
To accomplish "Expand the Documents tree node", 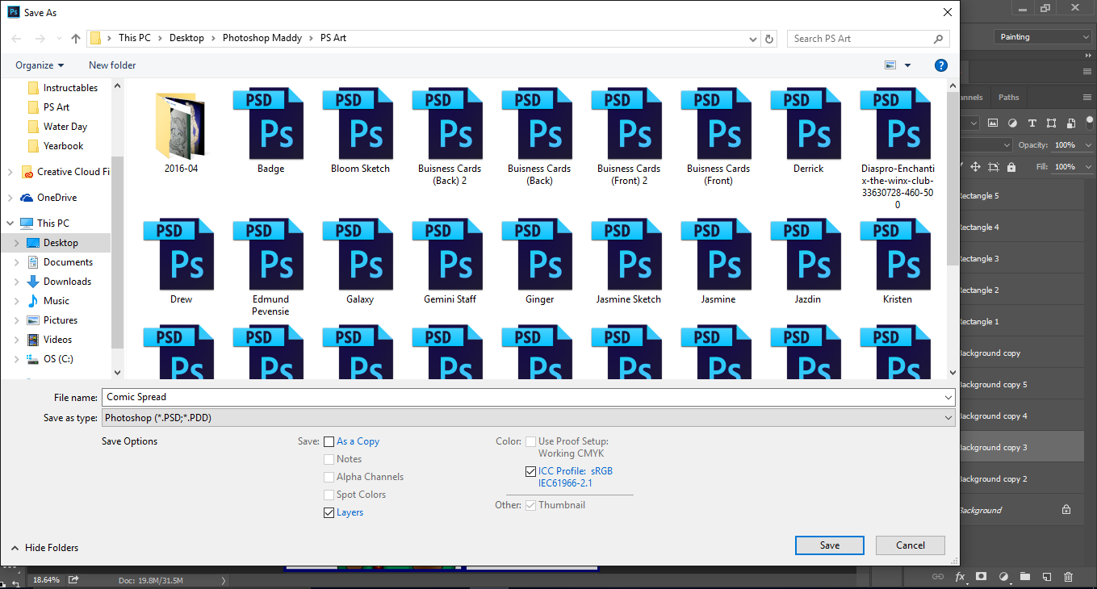I will (18, 262).
